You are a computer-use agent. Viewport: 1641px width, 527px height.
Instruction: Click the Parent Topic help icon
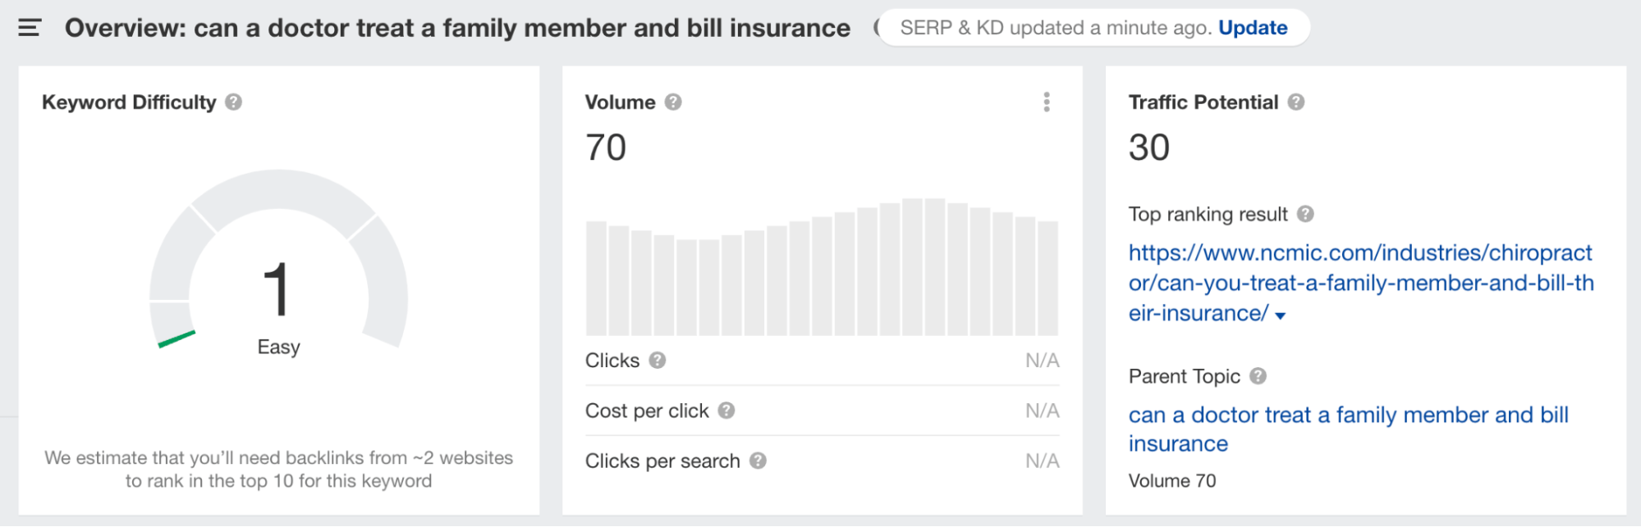pos(1258,376)
